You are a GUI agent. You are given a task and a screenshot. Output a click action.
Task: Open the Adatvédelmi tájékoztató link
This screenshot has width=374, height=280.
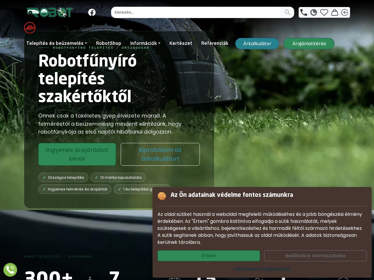click(x=262, y=269)
